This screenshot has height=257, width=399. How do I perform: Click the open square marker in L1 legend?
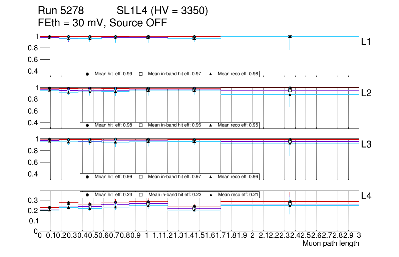[141, 74]
